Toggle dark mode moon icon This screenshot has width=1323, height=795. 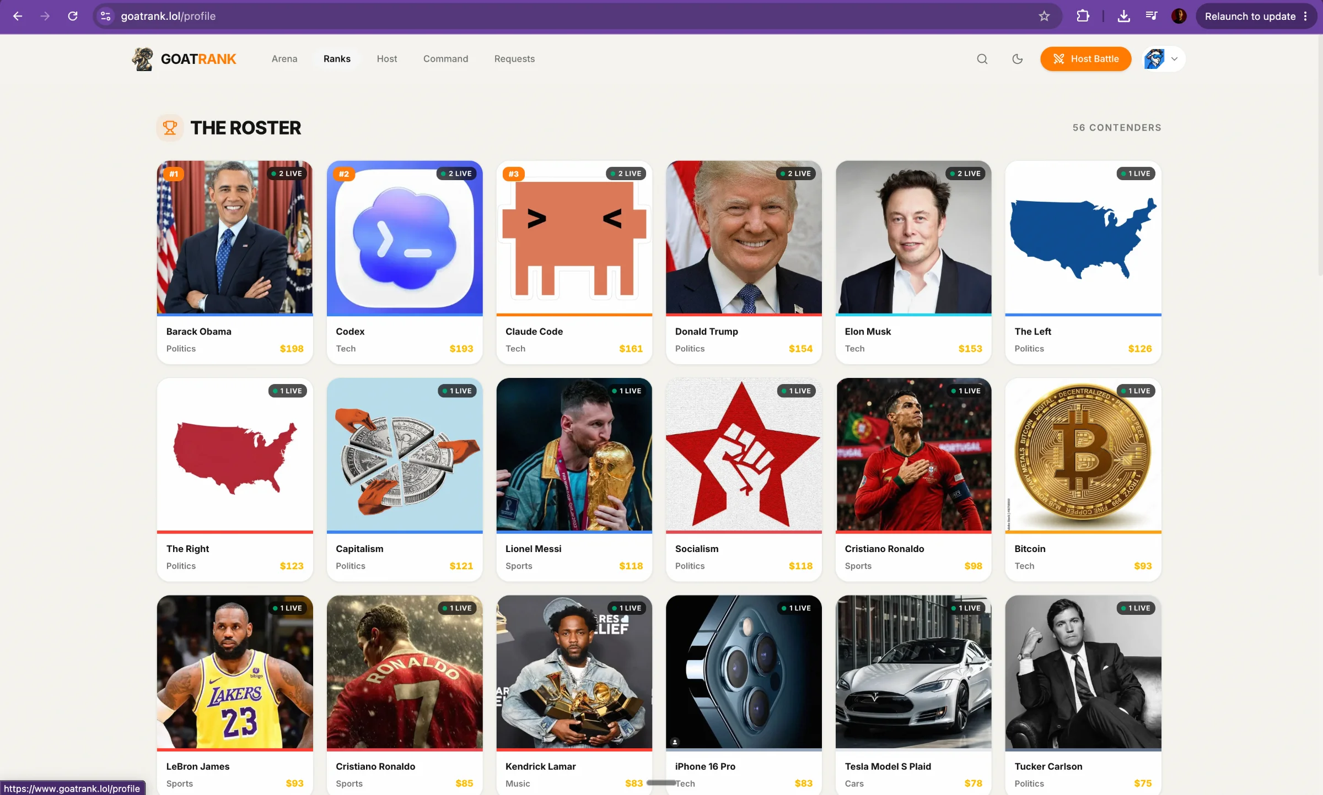click(1018, 59)
